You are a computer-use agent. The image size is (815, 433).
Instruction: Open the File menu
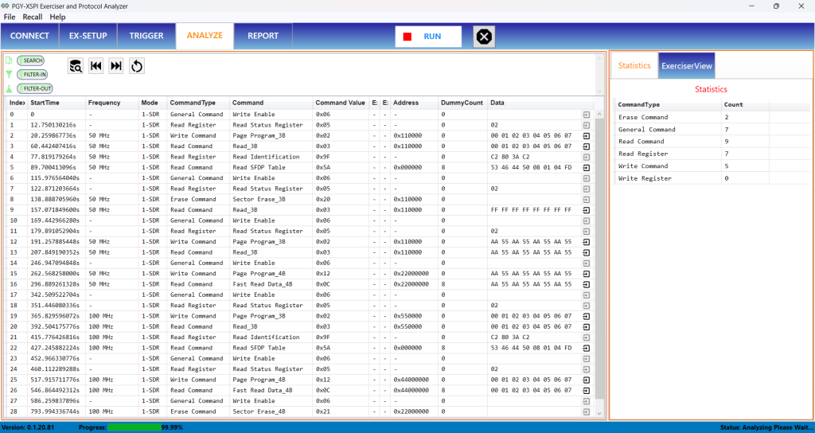(x=10, y=17)
